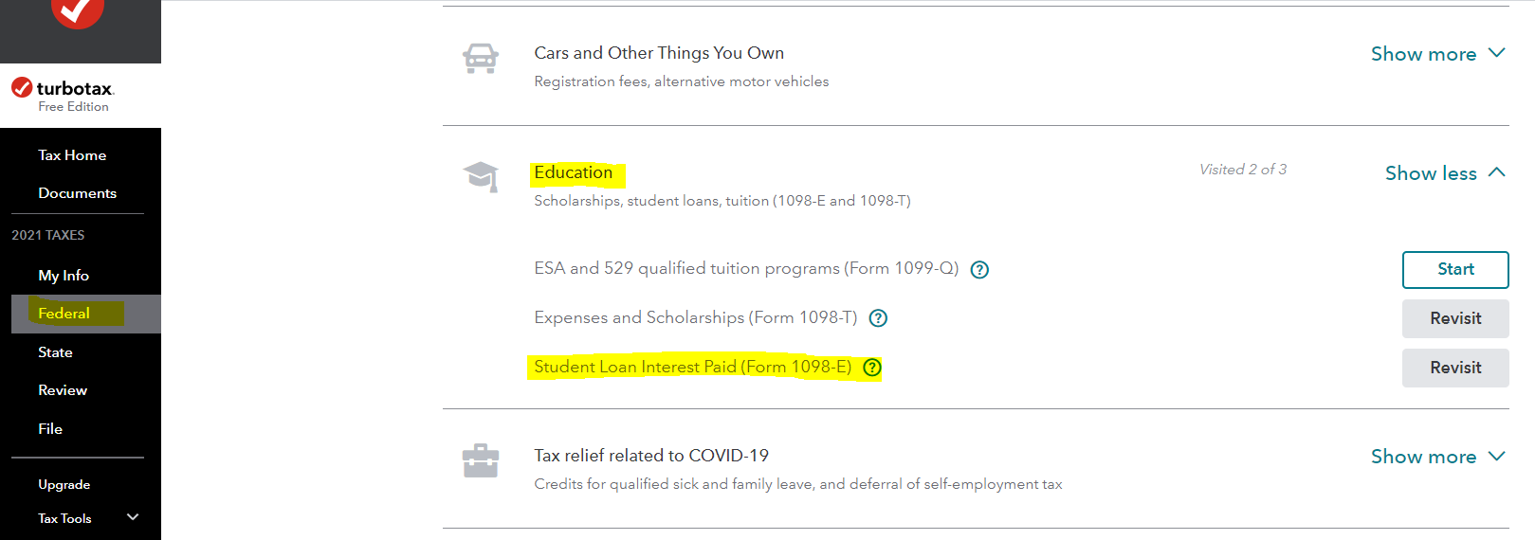Open the Upgrade link in sidebar
Screen dimensions: 1535x540
[64, 485]
